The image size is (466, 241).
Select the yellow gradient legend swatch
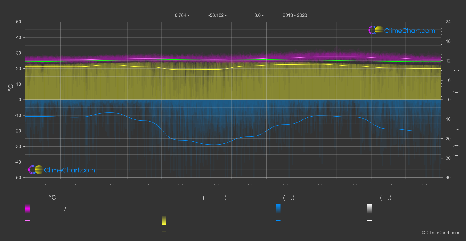pyautogui.click(x=164, y=220)
